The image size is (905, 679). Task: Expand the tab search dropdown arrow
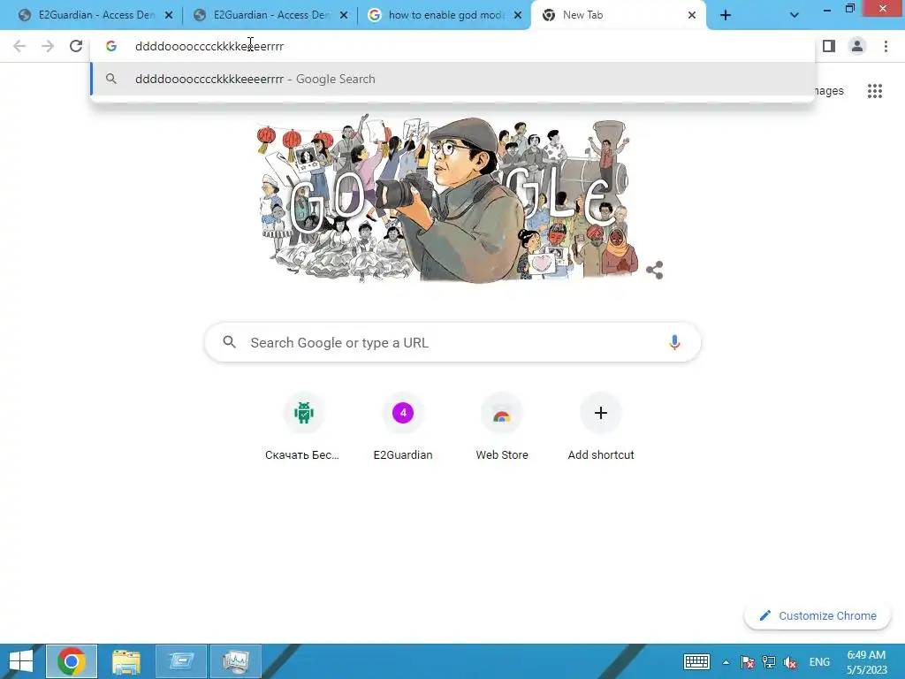[x=795, y=15]
